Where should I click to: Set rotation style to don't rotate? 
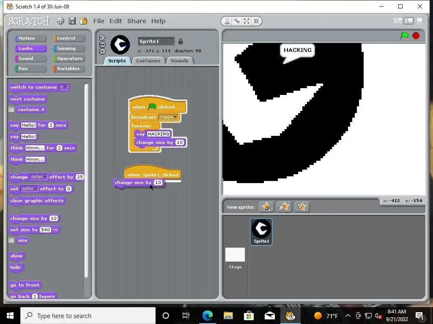pyautogui.click(x=102, y=51)
